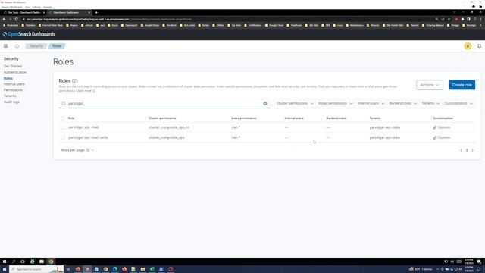The width and height of the screenshot is (485, 273).
Task: Change rows per page setting
Action: point(77,150)
